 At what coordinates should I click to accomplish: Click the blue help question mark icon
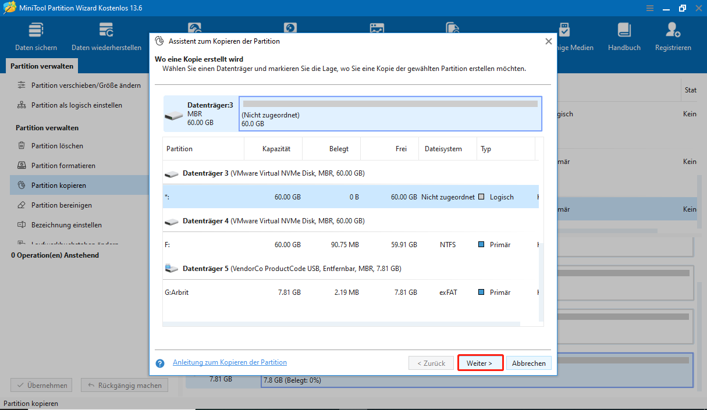[x=160, y=363]
